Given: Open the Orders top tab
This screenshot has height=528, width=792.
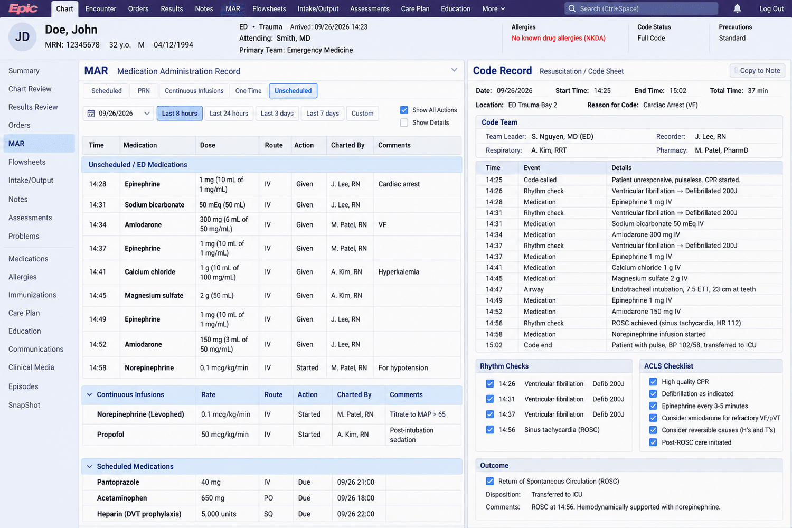Looking at the screenshot, I should coord(138,8).
